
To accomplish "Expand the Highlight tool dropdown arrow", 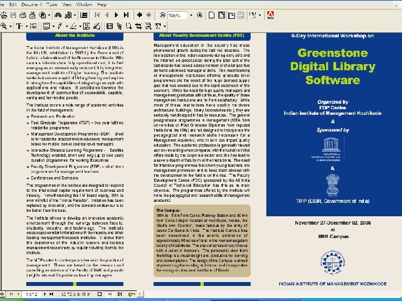I will (80, 26).
